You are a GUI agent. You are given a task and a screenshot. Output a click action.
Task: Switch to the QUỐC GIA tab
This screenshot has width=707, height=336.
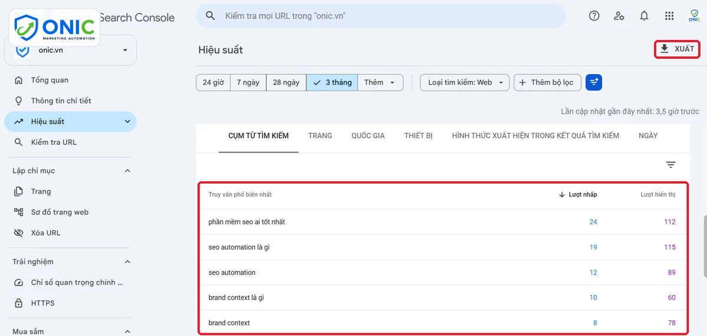click(x=368, y=136)
